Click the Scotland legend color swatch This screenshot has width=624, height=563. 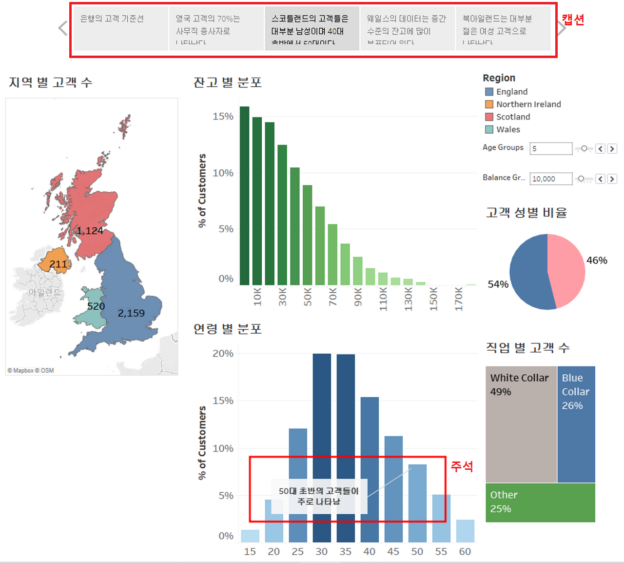[x=489, y=117]
